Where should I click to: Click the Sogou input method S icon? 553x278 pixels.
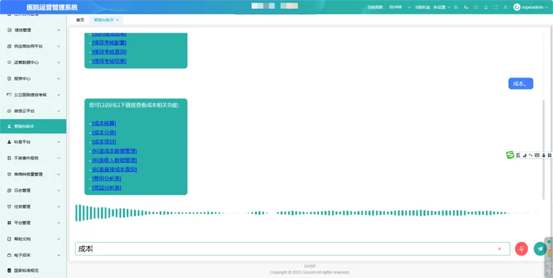point(510,155)
